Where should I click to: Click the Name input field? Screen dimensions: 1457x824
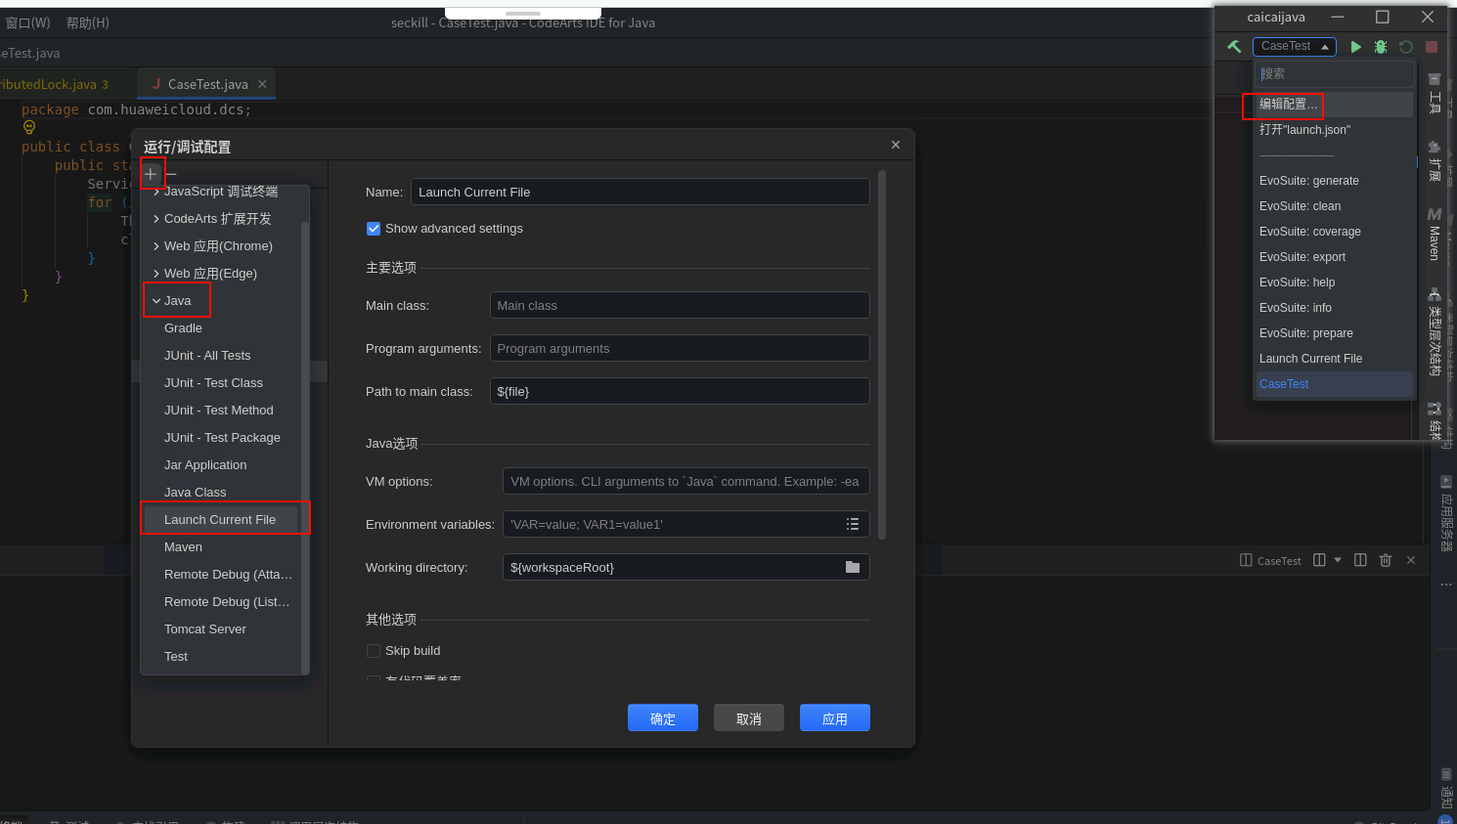tap(640, 192)
